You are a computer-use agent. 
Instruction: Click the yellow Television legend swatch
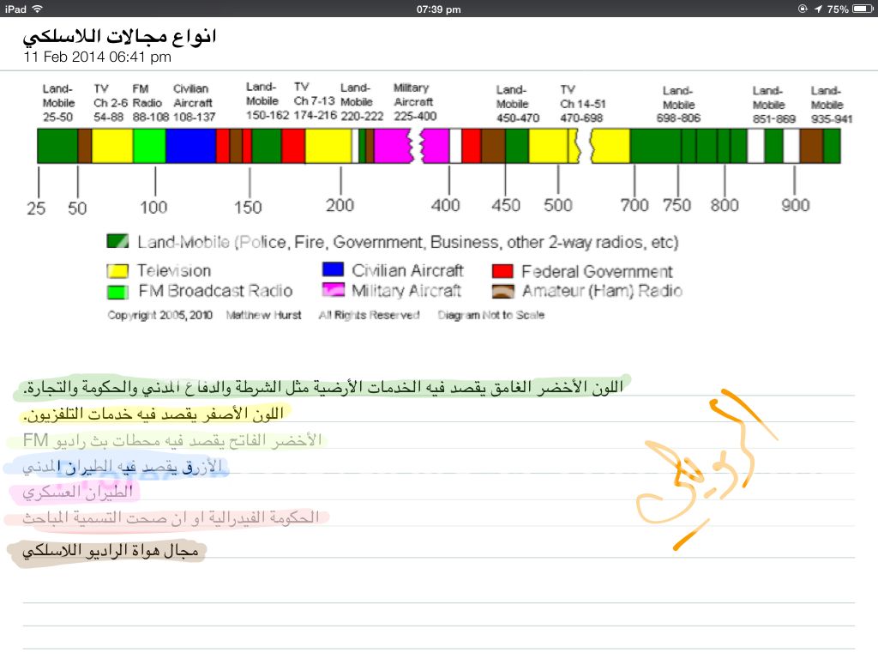click(117, 271)
